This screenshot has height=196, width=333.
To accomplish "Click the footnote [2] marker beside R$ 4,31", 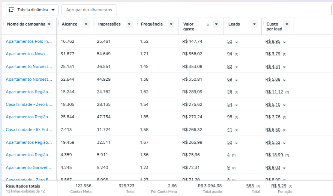I will tap(285, 67).
